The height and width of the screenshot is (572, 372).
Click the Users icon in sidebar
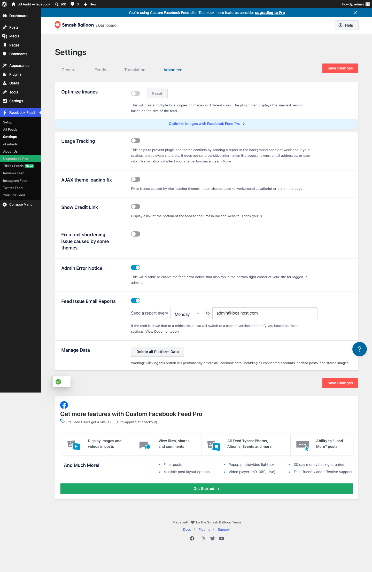coord(5,83)
